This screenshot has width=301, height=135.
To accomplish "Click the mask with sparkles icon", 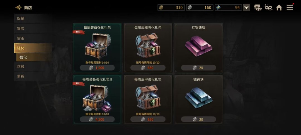I will (x=268, y=8).
